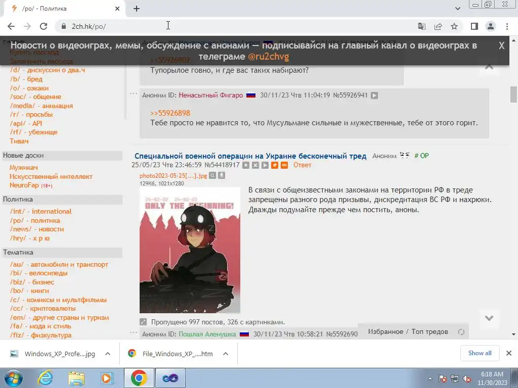This screenshot has width=518, height=388.
Task: Bookmark this page with the star
Action: (x=454, y=26)
